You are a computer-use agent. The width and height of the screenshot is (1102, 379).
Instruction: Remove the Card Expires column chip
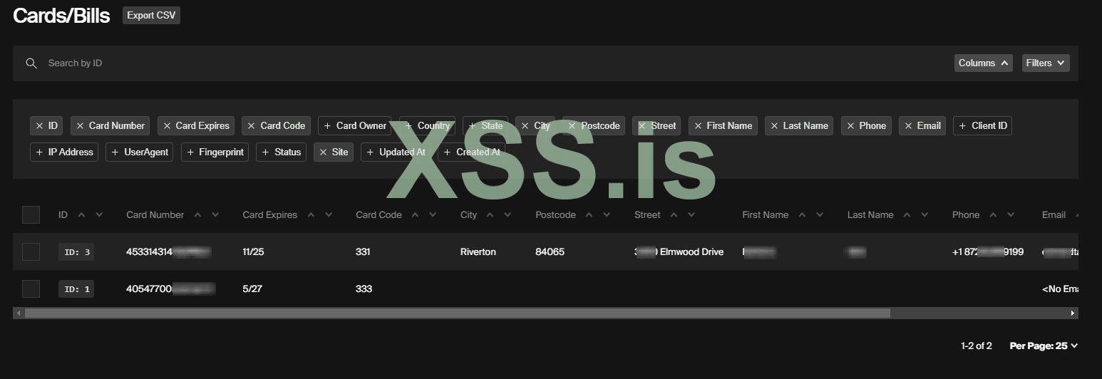click(196, 126)
